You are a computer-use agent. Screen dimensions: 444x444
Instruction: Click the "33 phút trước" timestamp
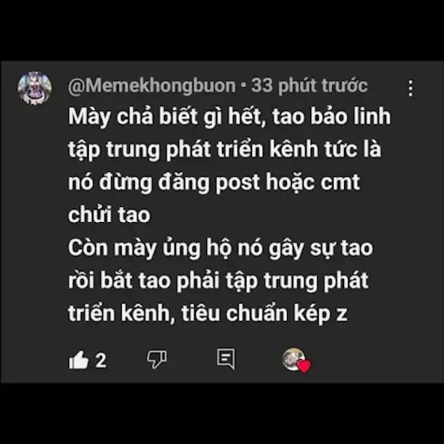tap(309, 86)
